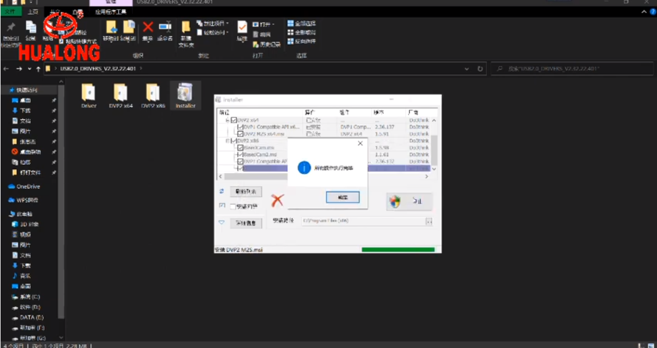657x348 pixels.
Task: Select the Installer application file
Action: [x=185, y=95]
